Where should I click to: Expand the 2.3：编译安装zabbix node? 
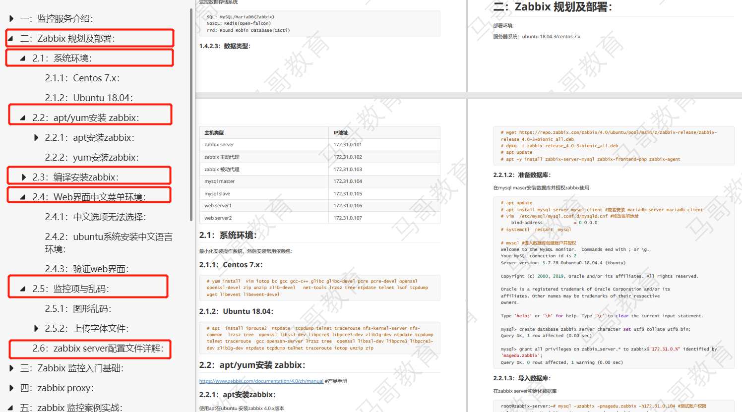[x=23, y=177]
